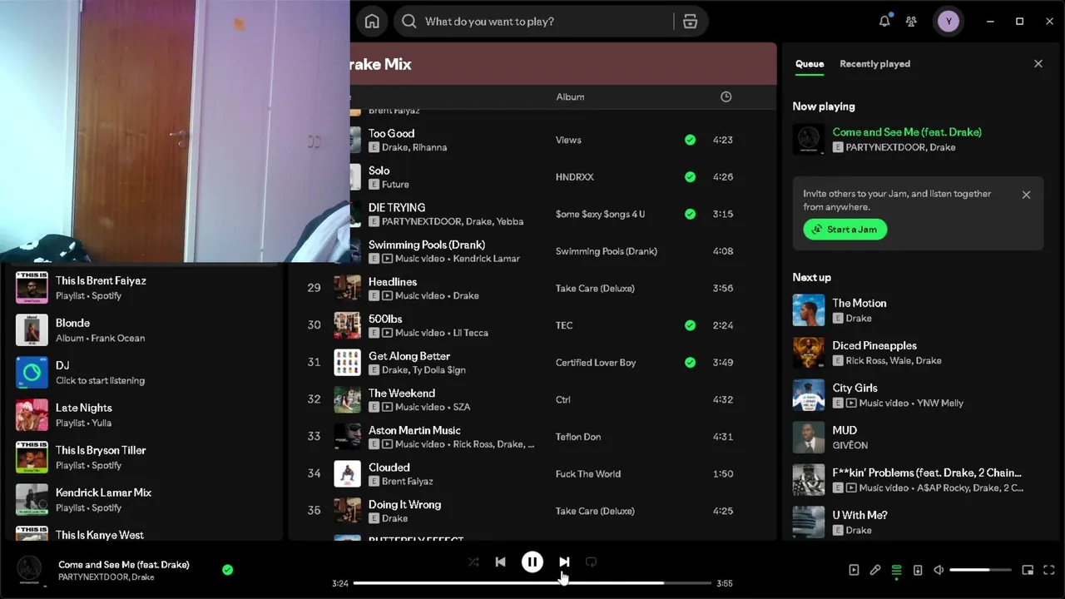Open Connect to a device icon
Image resolution: width=1065 pixels, height=599 pixels.
click(x=918, y=570)
